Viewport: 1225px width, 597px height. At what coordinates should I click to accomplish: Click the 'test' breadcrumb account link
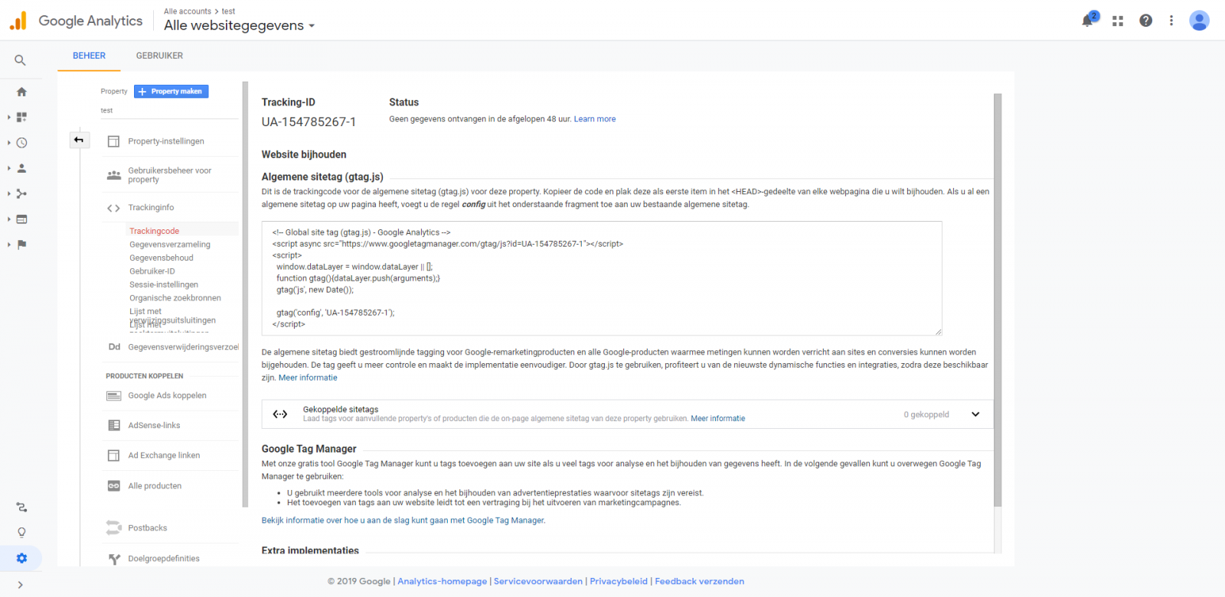tap(228, 11)
